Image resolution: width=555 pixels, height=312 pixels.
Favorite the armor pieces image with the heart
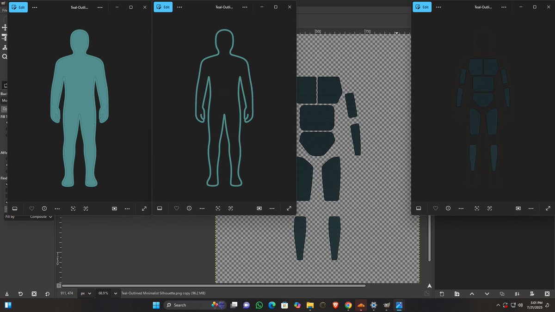(x=436, y=208)
